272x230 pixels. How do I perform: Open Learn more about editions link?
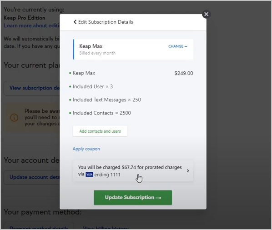(31, 25)
